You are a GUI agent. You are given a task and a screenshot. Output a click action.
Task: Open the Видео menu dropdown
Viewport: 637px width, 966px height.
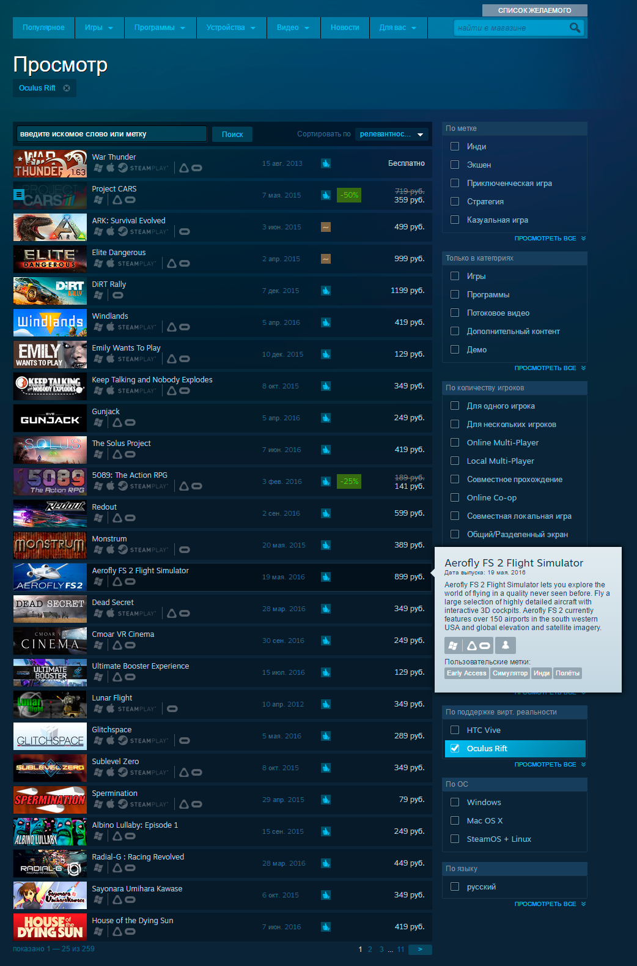tap(293, 28)
